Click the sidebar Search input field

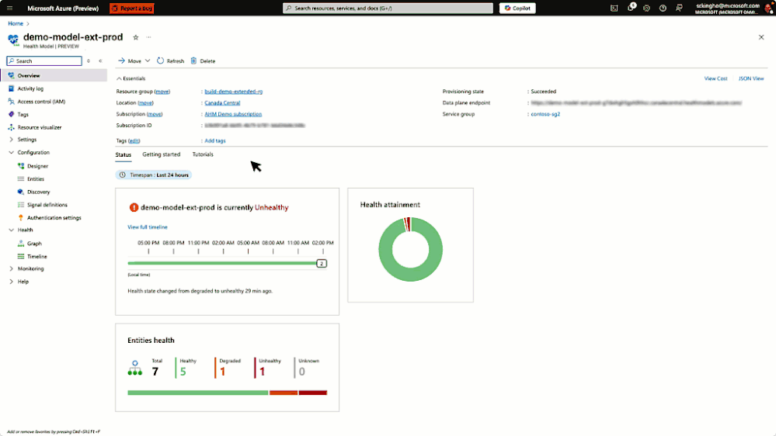point(44,61)
